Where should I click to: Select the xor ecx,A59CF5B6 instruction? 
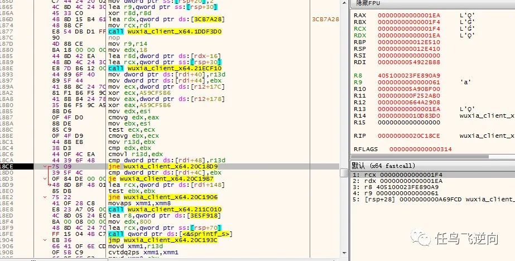(139, 93)
